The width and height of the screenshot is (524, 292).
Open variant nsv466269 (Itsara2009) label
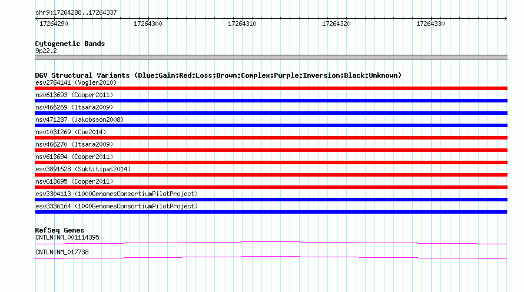pos(74,107)
